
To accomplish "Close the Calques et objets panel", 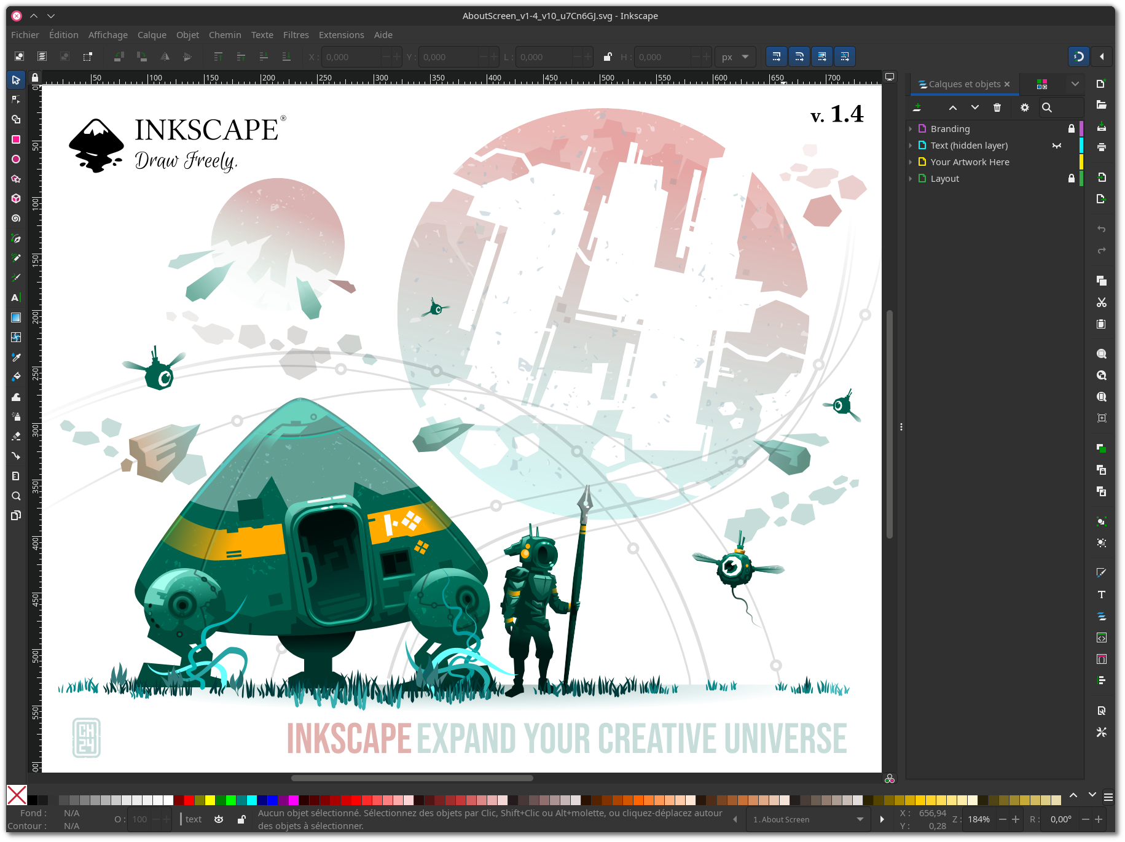I will pyautogui.click(x=1007, y=84).
